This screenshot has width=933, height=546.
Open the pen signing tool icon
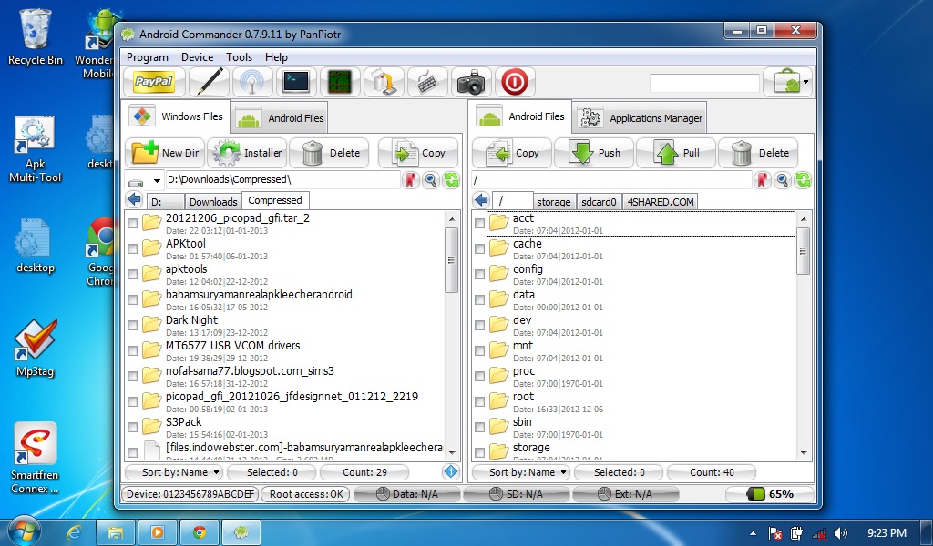209,82
